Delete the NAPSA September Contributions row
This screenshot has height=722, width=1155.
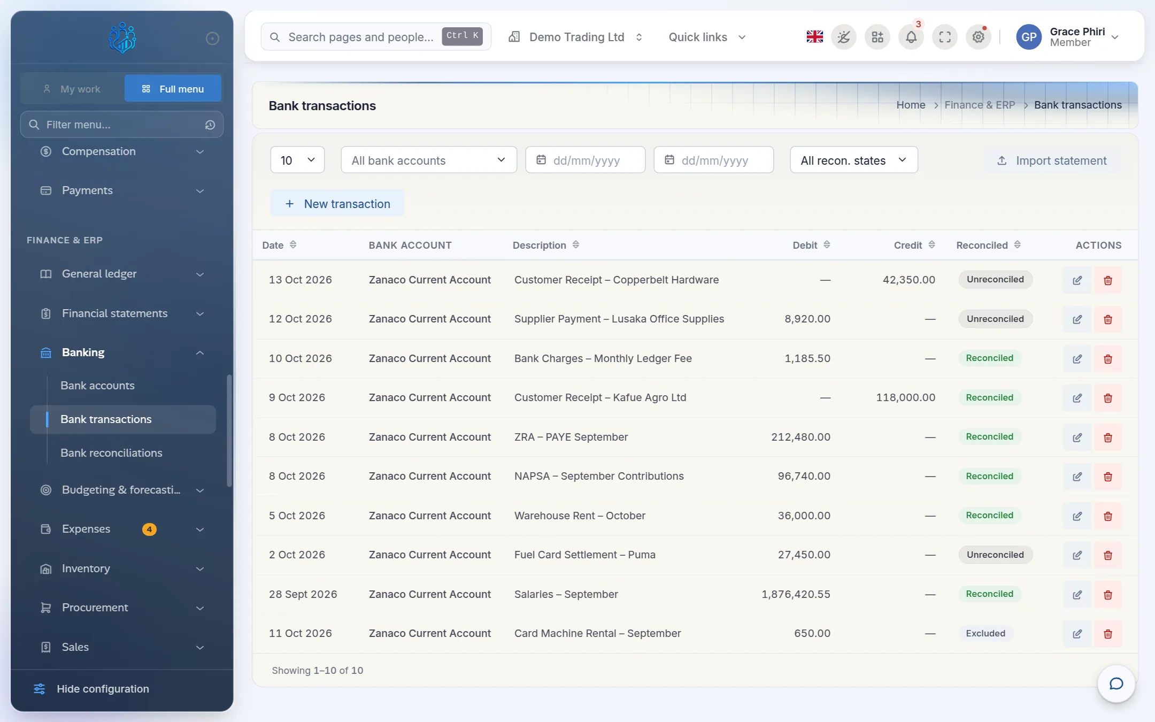point(1108,477)
